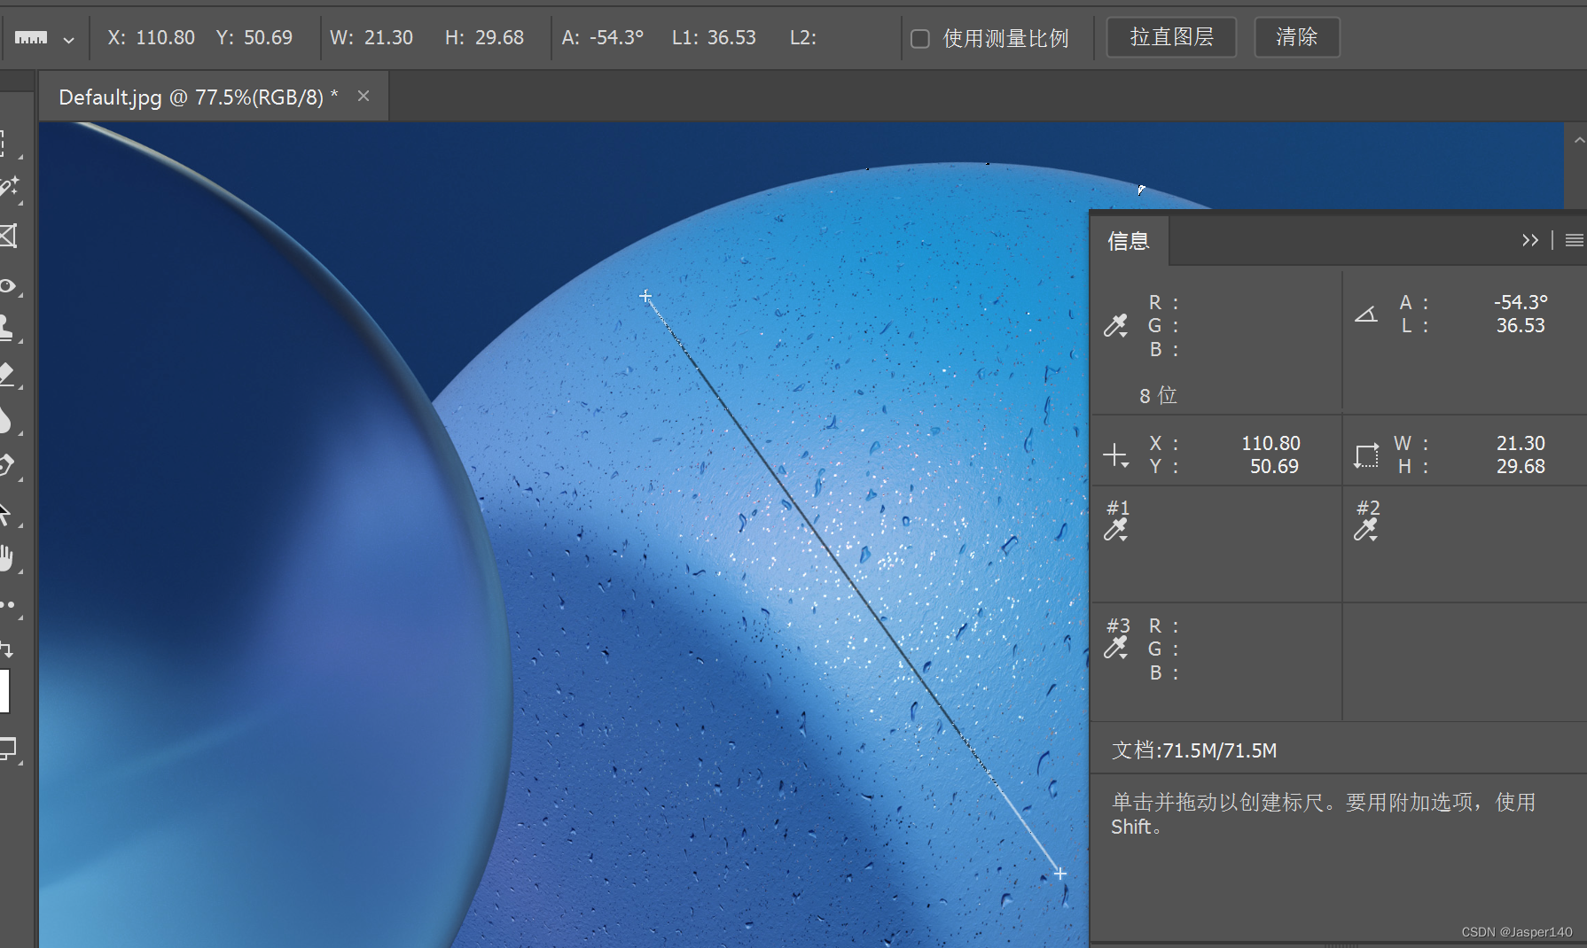Open the #2 color sampler eyedropper options
Viewport: 1587px width, 948px height.
[x=1365, y=530]
